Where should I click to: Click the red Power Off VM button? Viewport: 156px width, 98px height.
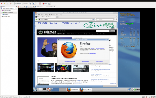[2, 4]
